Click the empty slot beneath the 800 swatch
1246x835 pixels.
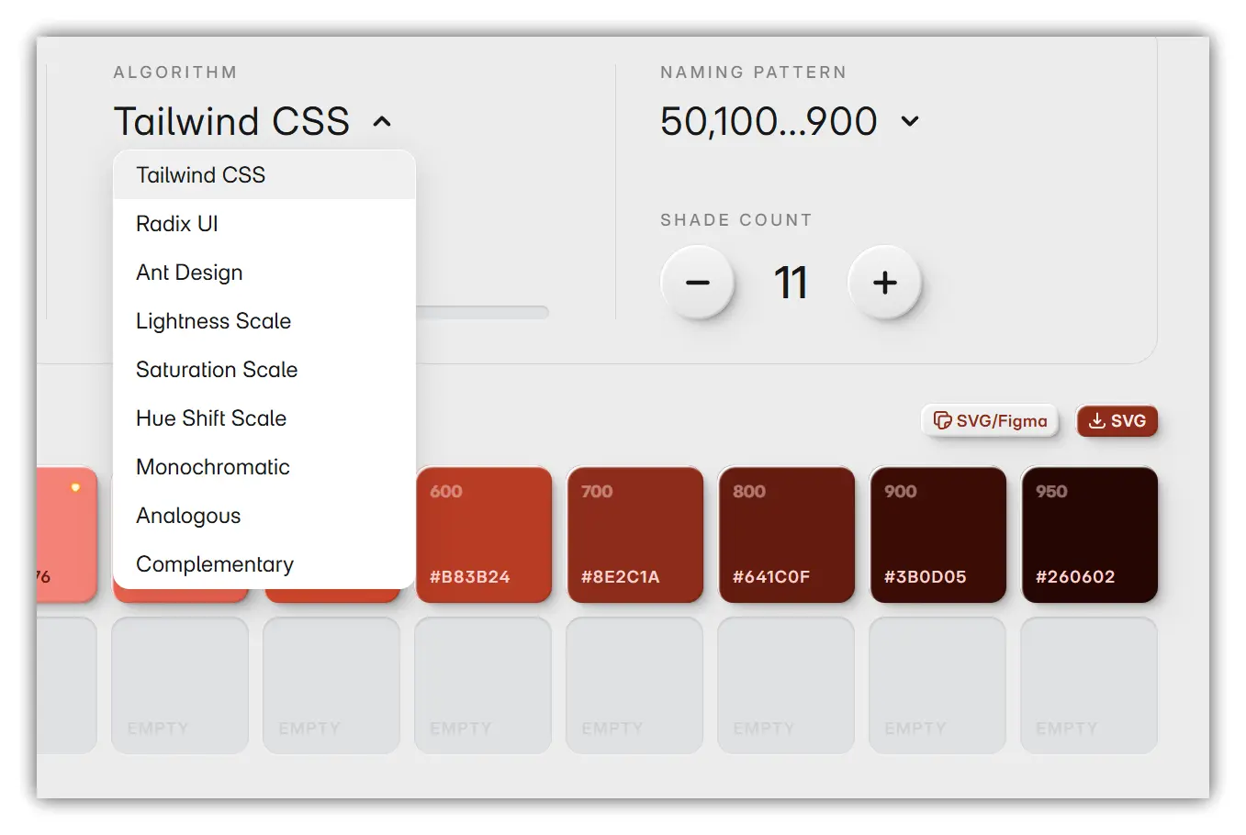(x=786, y=685)
